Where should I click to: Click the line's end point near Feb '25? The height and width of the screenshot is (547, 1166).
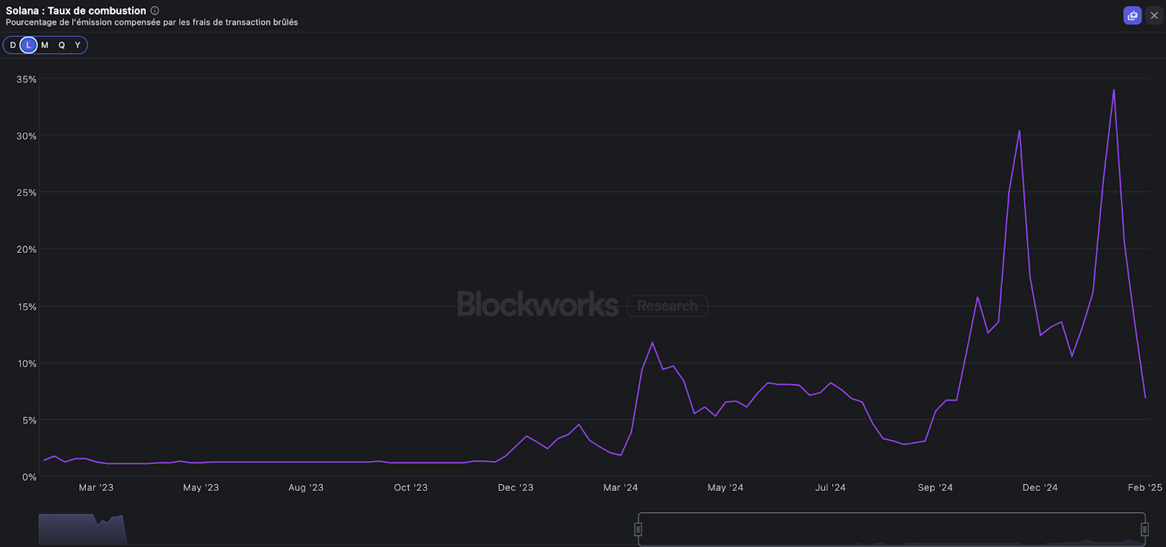click(x=1146, y=398)
